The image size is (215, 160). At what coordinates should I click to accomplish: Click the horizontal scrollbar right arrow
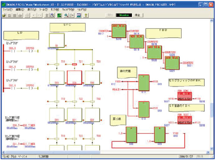208,152
